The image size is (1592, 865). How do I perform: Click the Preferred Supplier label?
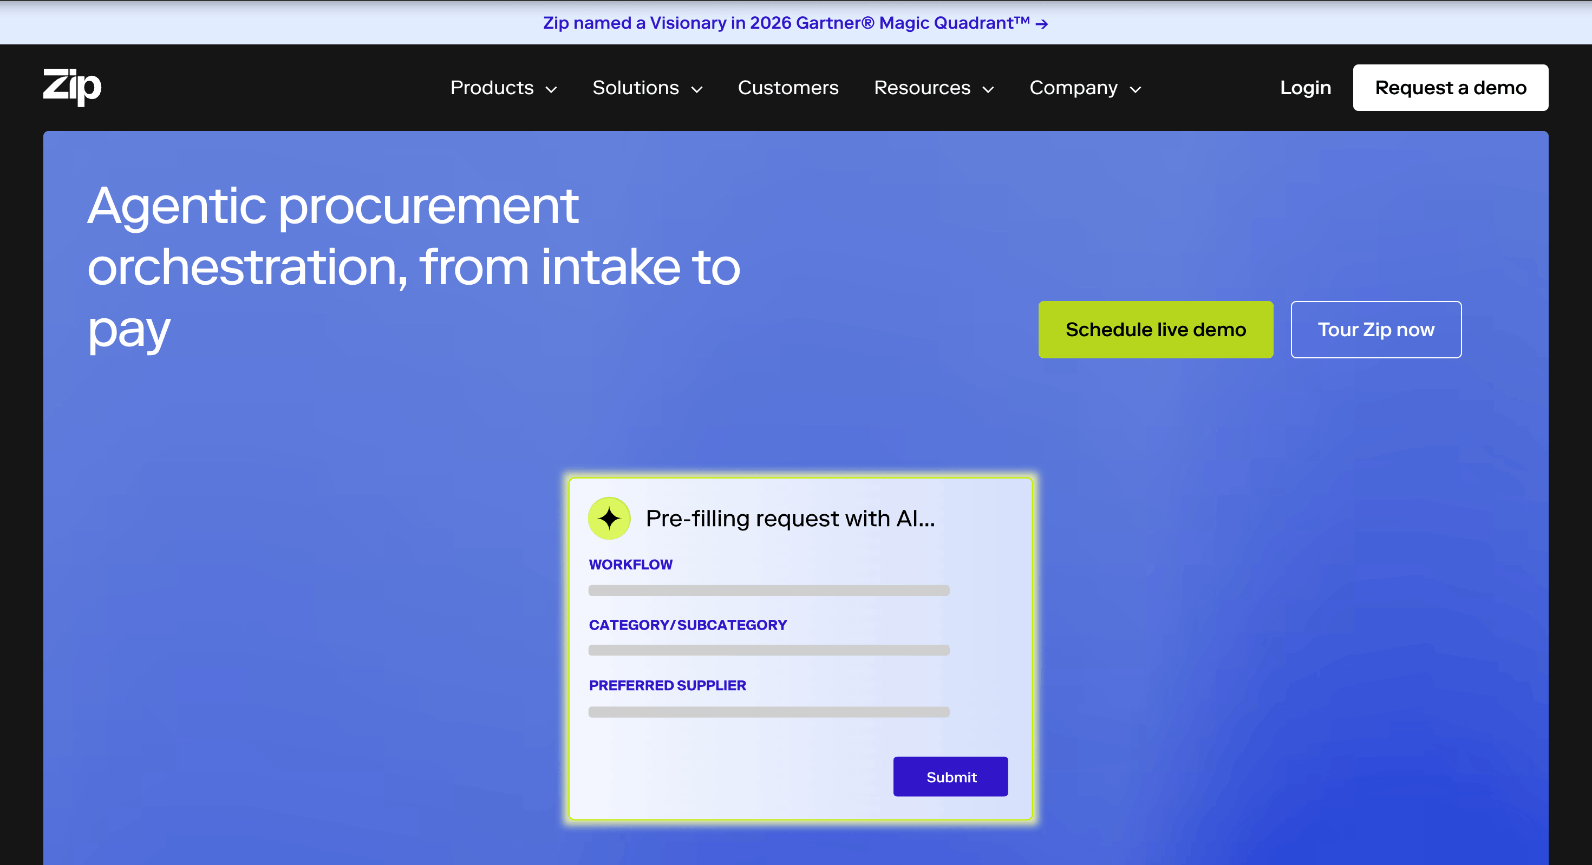point(668,685)
